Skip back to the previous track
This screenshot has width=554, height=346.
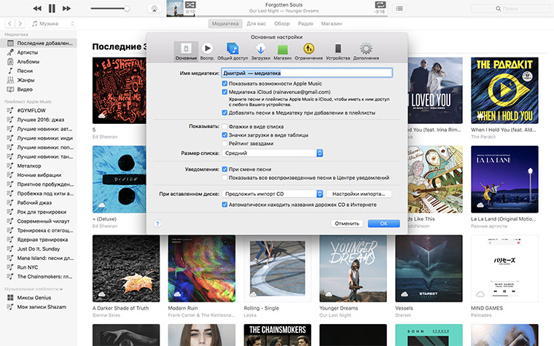click(x=37, y=9)
